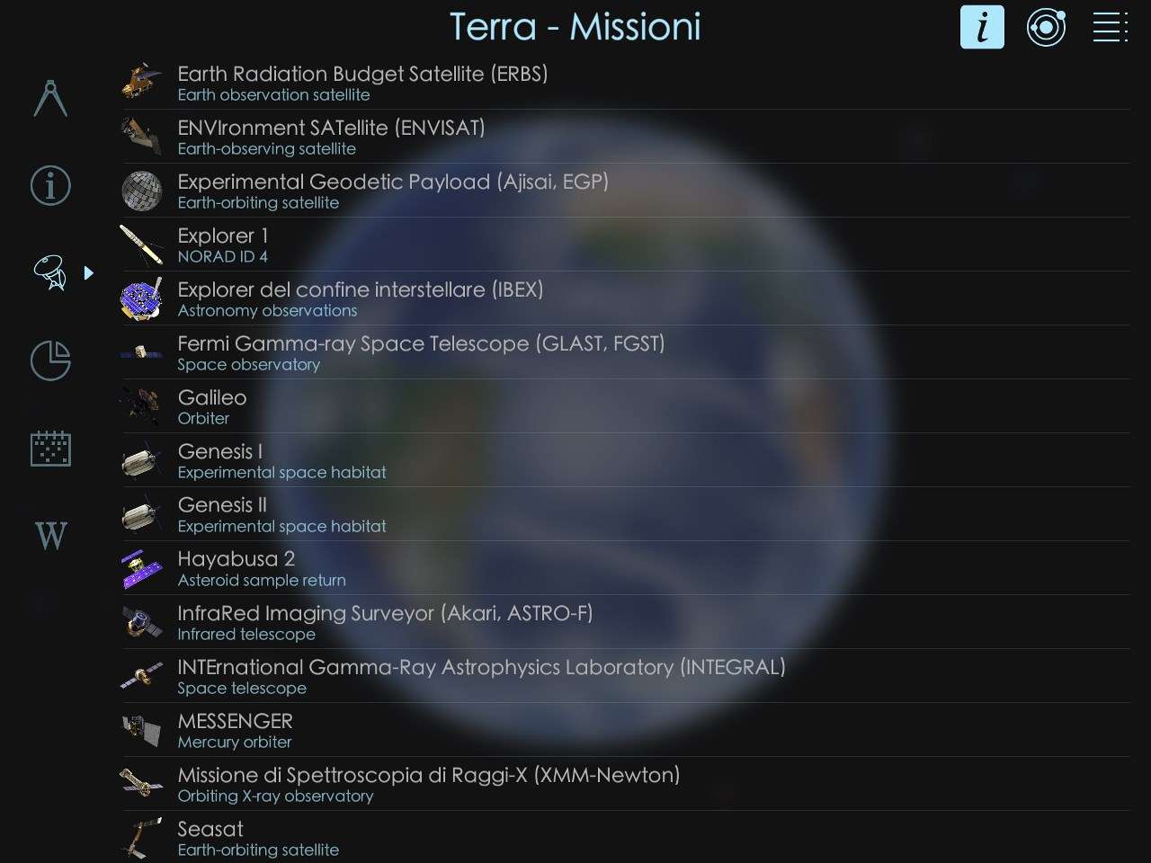Open the Wikipedia W sidebar icon

coord(51,536)
